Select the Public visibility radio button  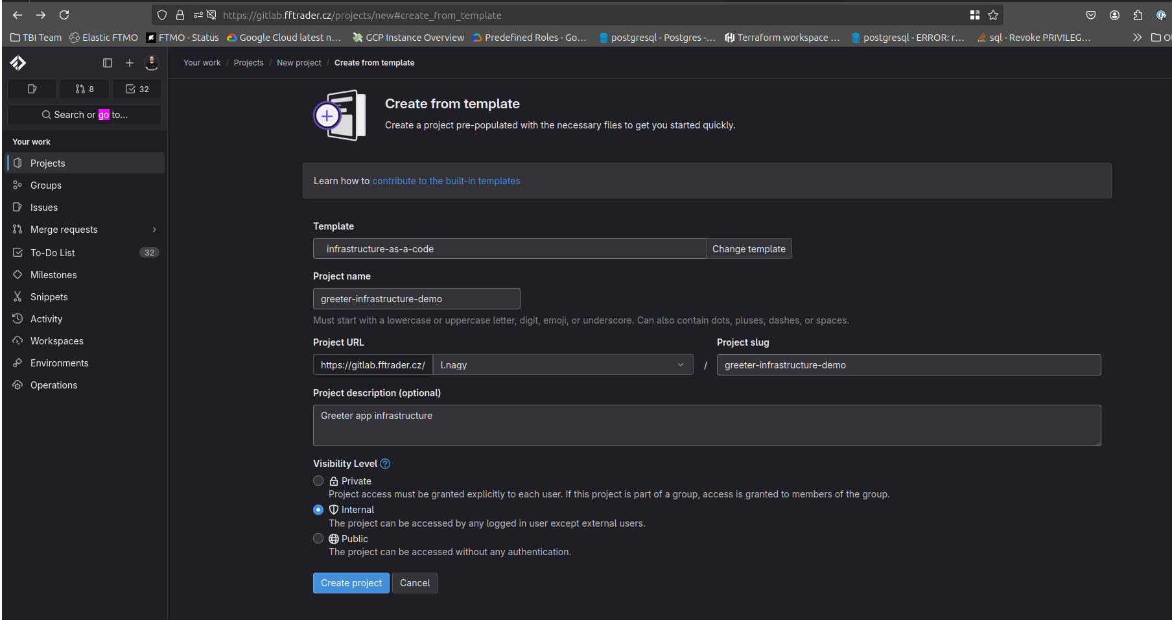pyautogui.click(x=318, y=538)
